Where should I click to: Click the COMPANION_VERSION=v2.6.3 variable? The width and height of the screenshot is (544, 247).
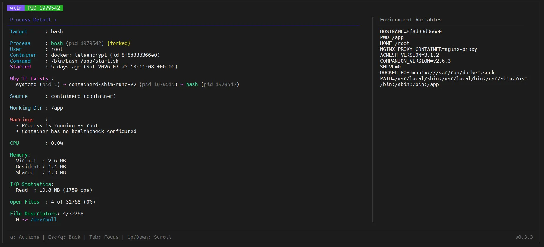tap(415, 61)
